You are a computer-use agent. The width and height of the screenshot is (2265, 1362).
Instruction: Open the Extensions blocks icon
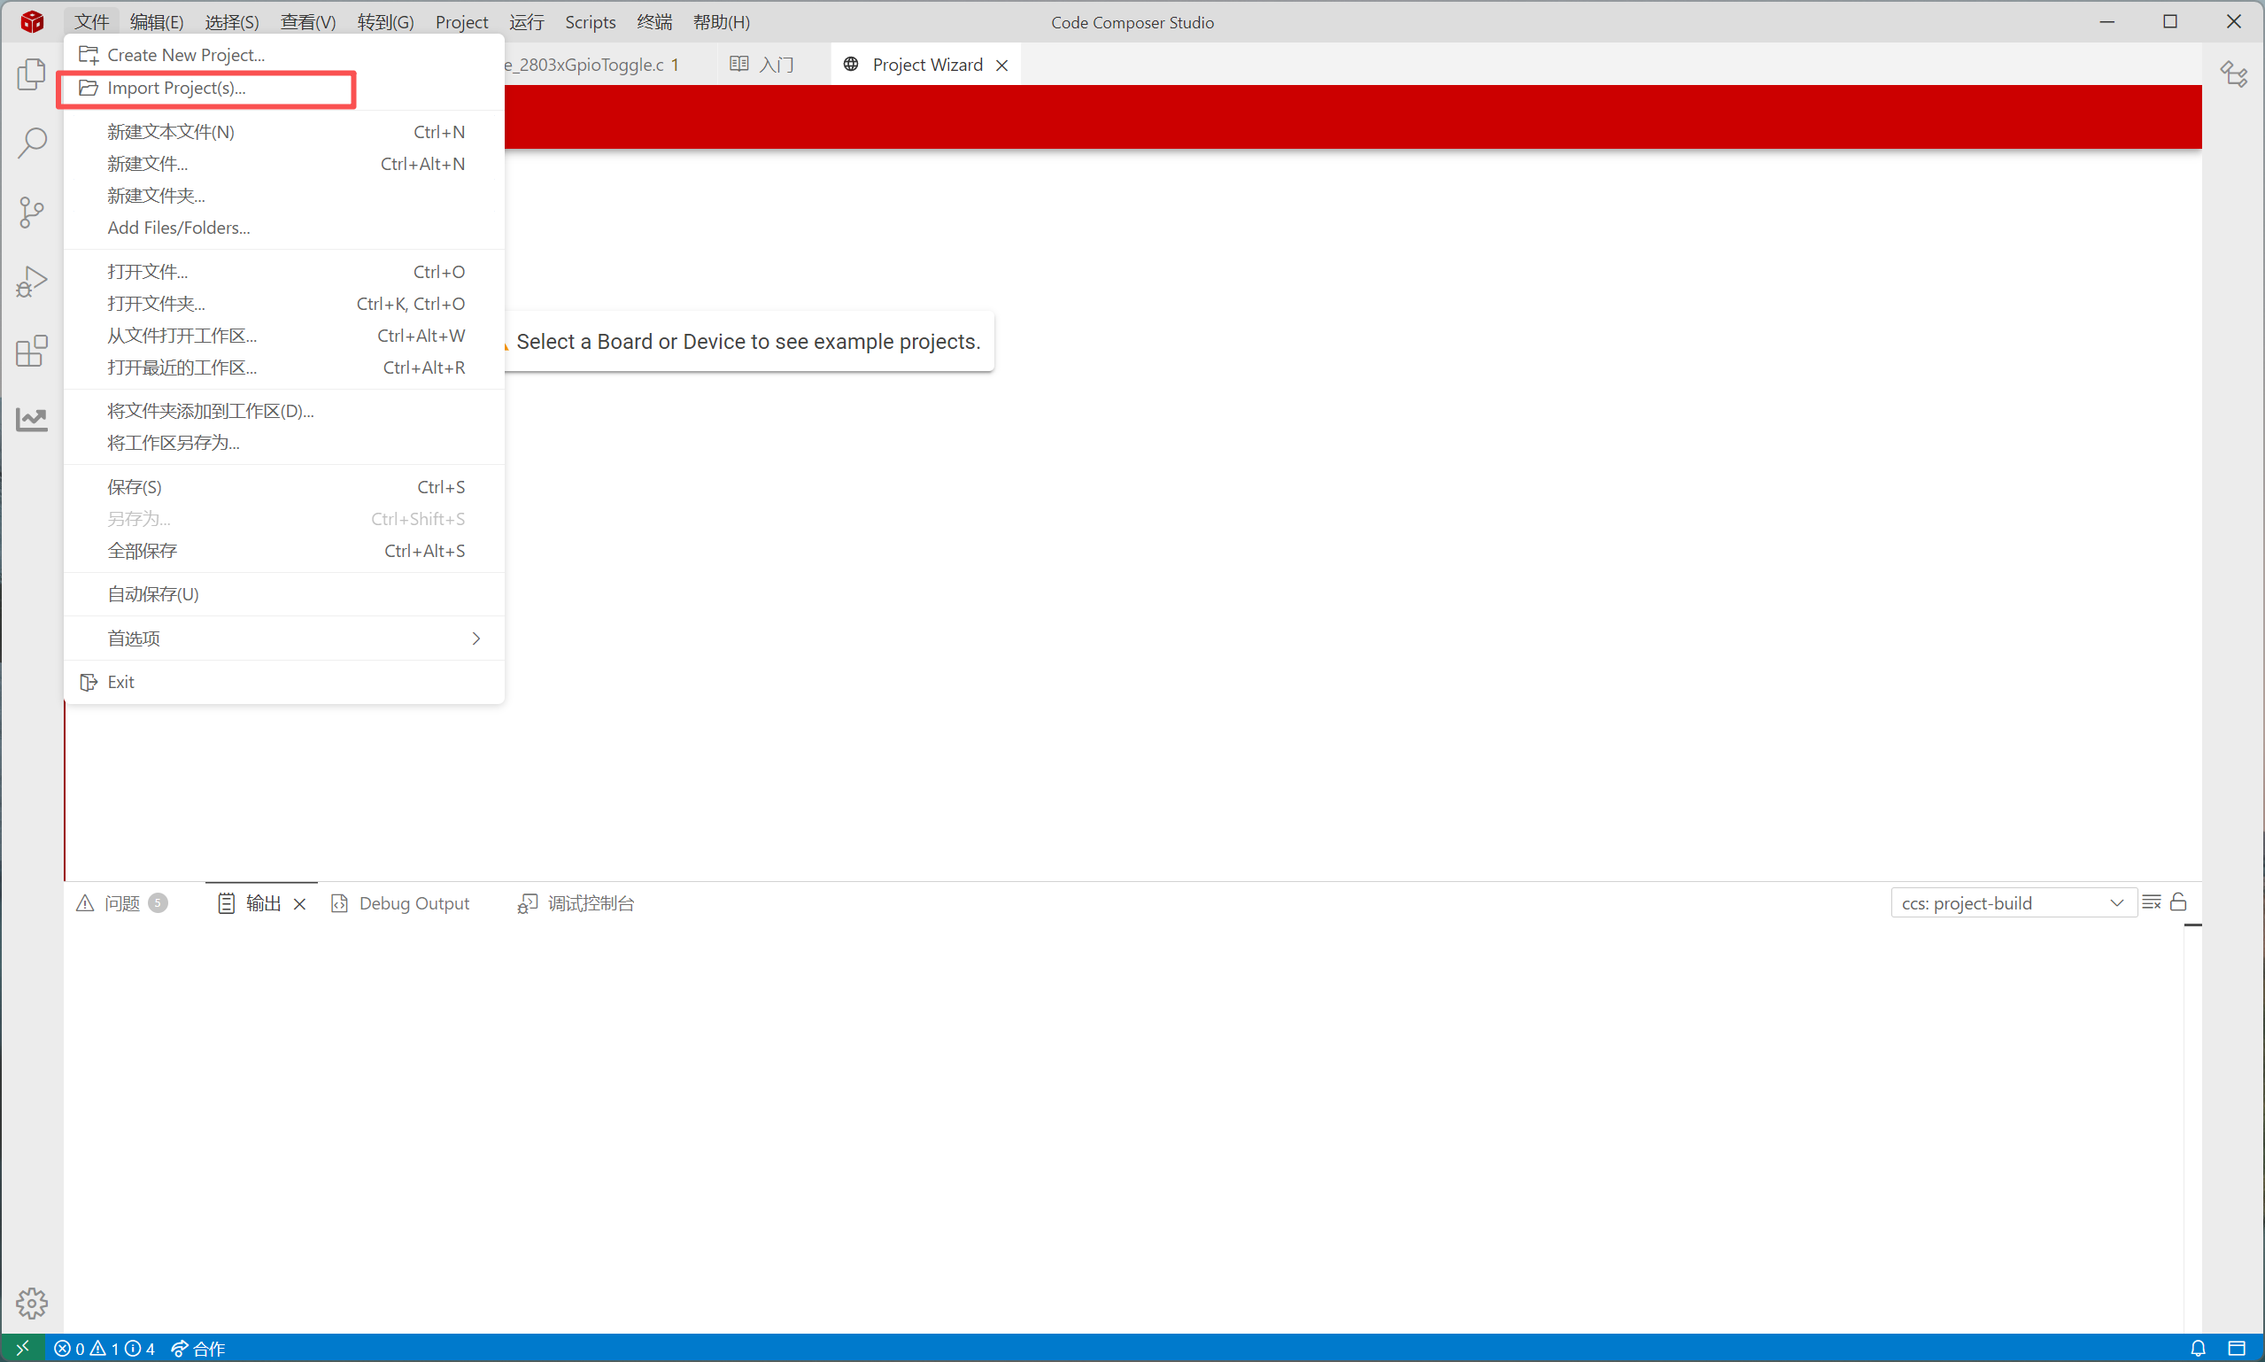click(x=31, y=351)
